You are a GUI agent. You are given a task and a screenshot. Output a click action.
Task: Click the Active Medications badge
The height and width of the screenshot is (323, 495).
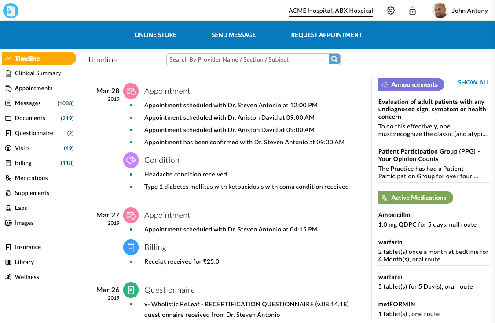click(x=415, y=198)
